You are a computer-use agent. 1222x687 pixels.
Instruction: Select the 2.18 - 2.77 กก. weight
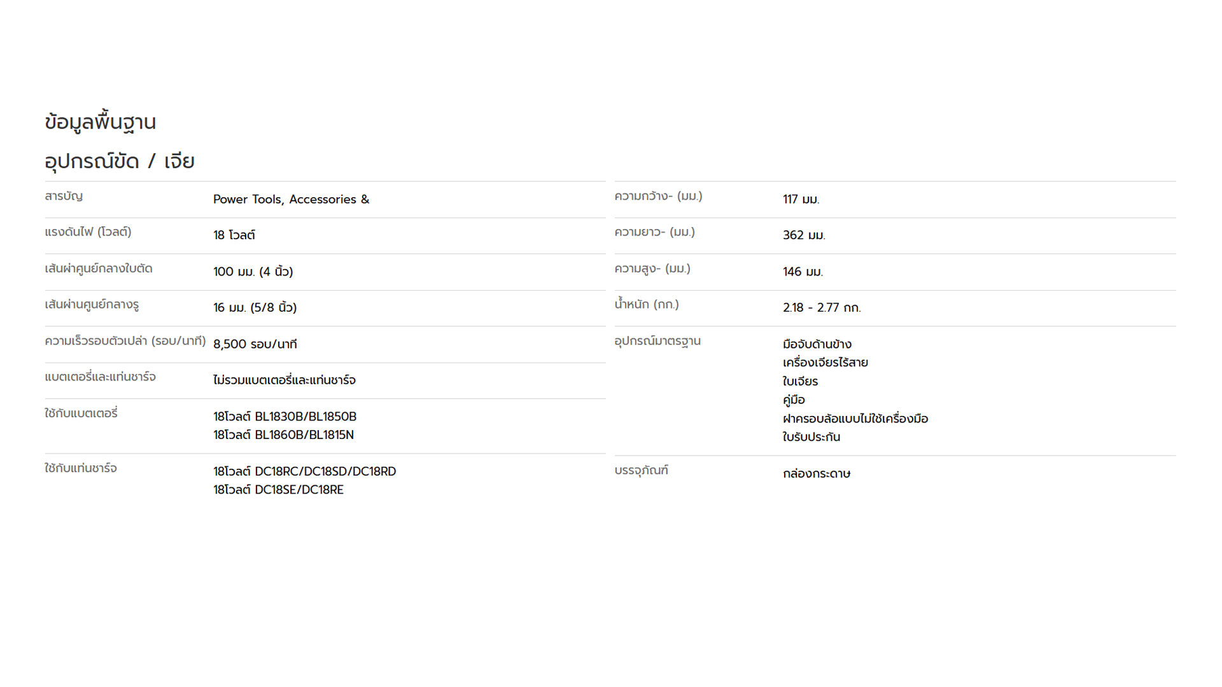(822, 308)
